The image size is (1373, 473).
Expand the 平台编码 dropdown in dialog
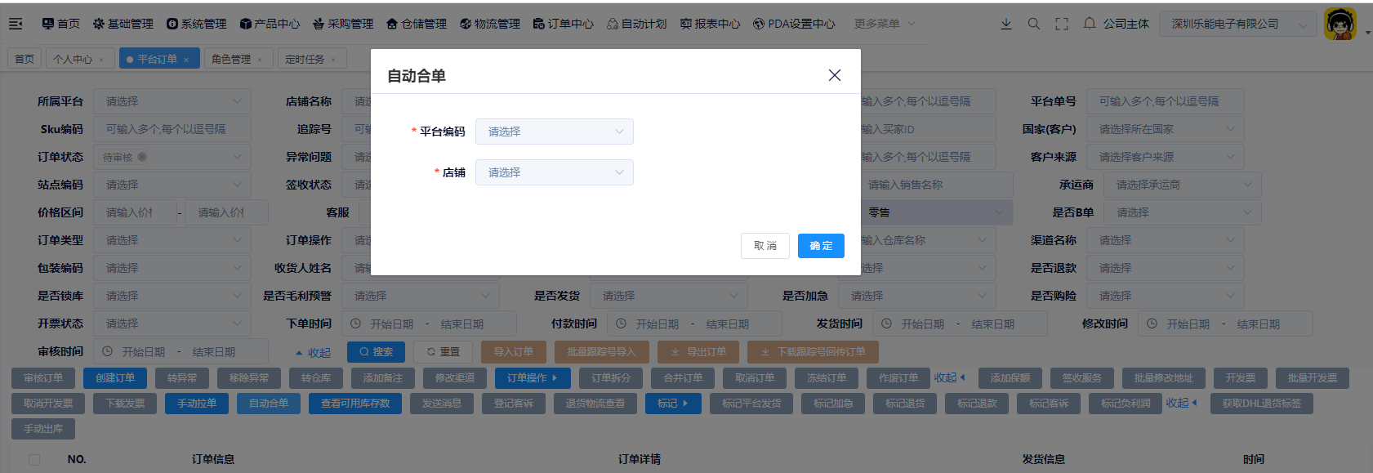[554, 132]
